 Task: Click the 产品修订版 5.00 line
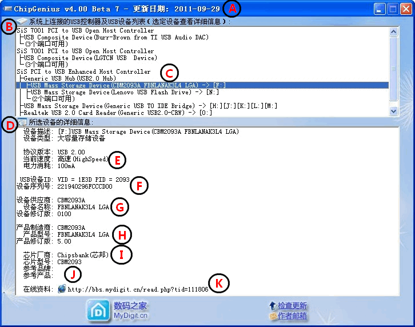coord(43,241)
